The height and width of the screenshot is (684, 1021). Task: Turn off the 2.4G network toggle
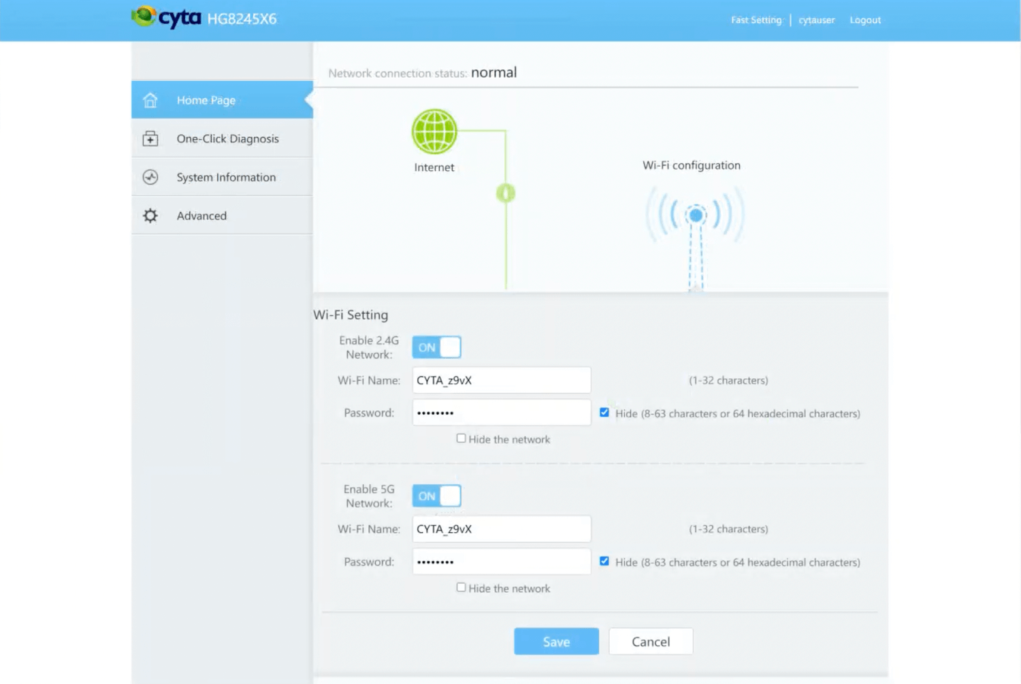[436, 347]
